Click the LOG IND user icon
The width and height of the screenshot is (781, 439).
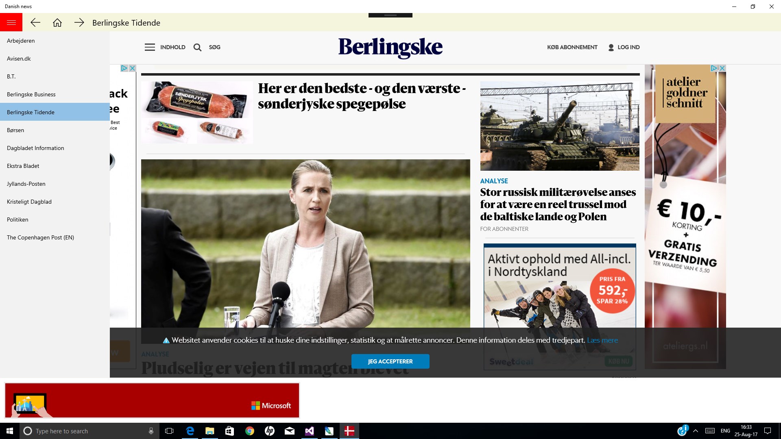point(611,47)
